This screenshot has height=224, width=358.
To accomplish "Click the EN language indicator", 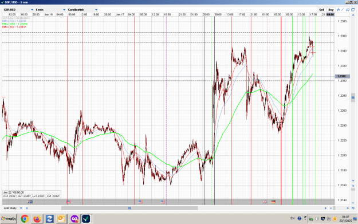I will [293, 218].
